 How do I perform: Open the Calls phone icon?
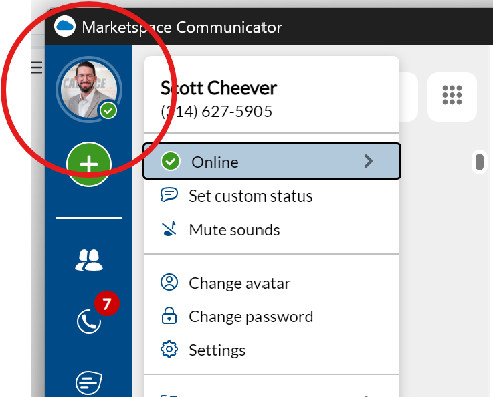pos(89,321)
